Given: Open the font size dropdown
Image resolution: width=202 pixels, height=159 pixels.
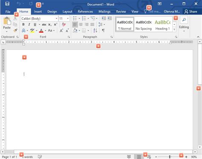Looking at the screenshot, I should pos(68,18).
